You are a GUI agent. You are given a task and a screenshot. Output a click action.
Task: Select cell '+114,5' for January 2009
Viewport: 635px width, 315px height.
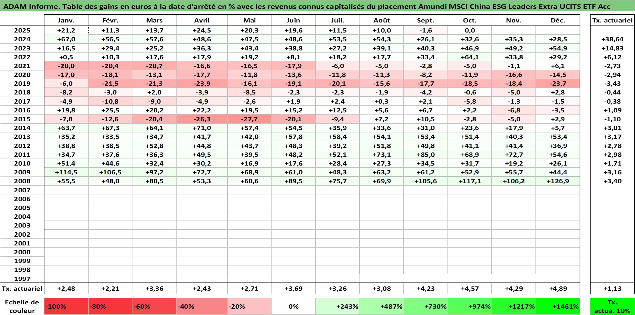66,172
